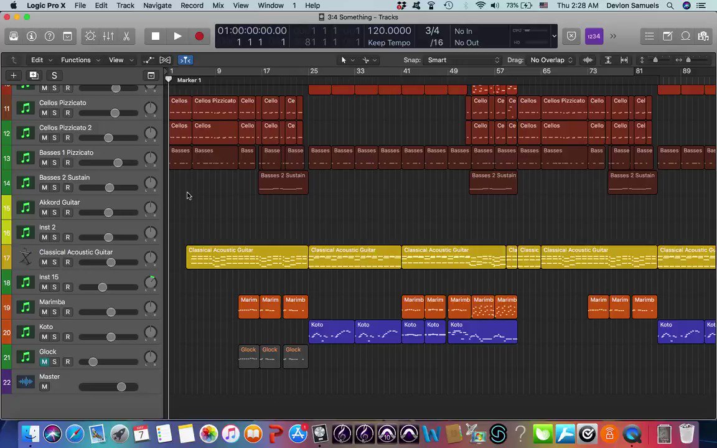The height and width of the screenshot is (448, 717).
Task: Open the Library panel icon
Action: 14,36
